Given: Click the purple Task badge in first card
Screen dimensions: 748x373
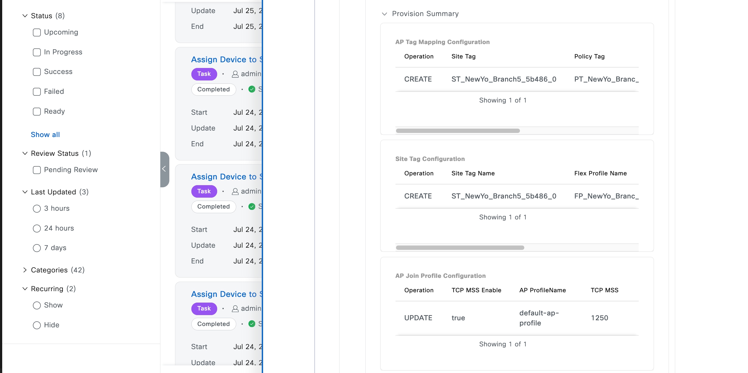Looking at the screenshot, I should point(204,74).
